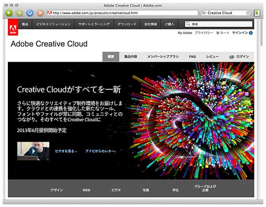Click the browser back arrow button
The image size is (266, 207).
click(x=9, y=13)
